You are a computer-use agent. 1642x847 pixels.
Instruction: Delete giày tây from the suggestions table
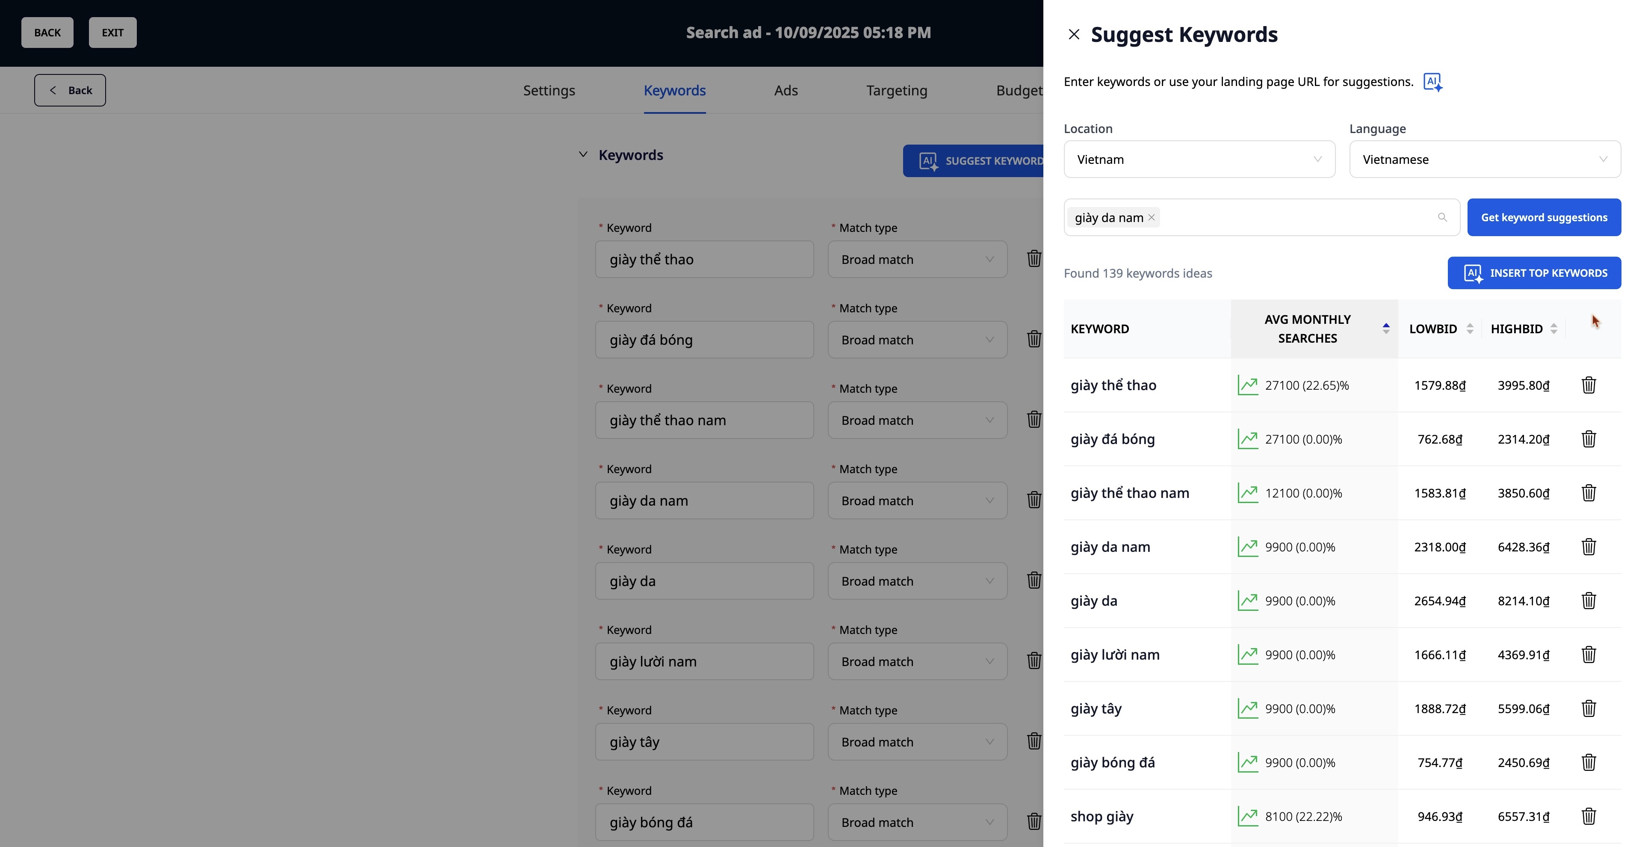tap(1589, 708)
